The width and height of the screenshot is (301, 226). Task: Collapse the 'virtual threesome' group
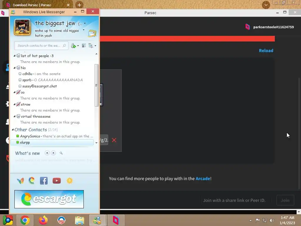coord(14,116)
